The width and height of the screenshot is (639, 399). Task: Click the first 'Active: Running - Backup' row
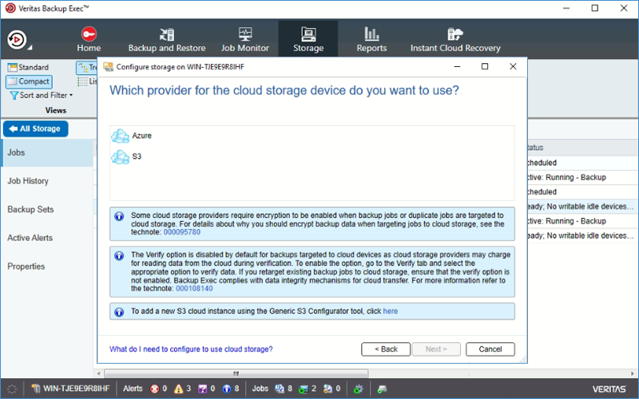583,177
